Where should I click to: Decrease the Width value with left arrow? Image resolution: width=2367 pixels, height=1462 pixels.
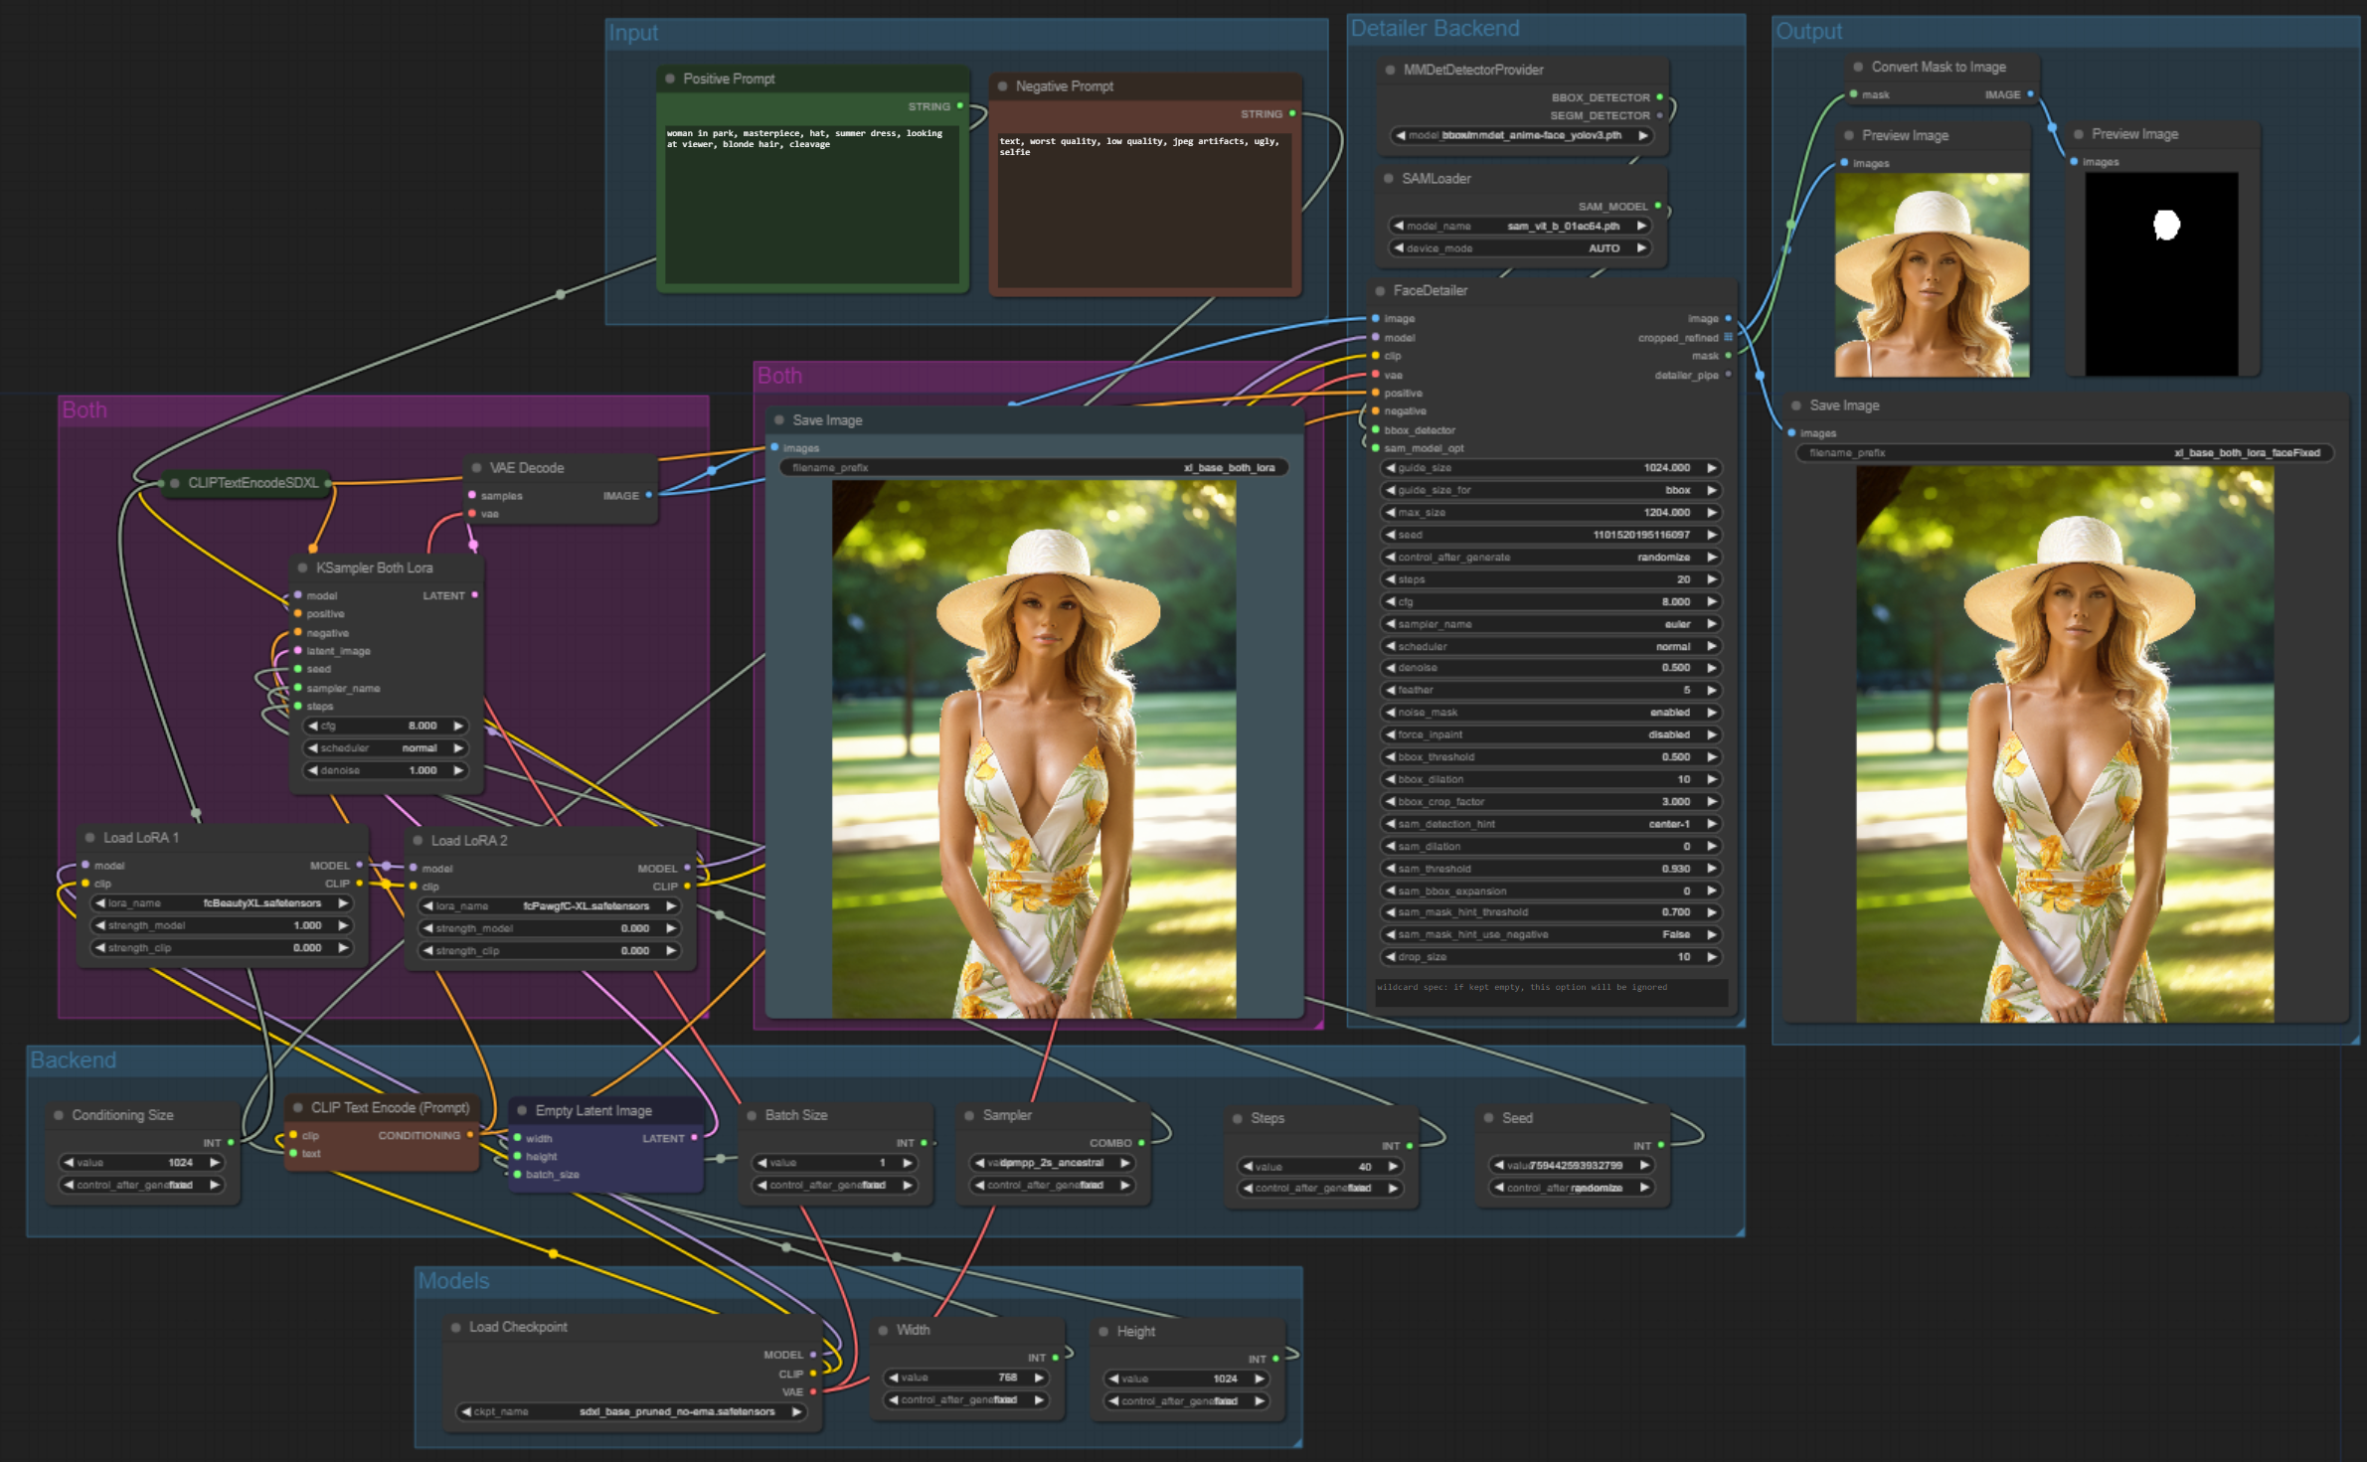point(894,1379)
